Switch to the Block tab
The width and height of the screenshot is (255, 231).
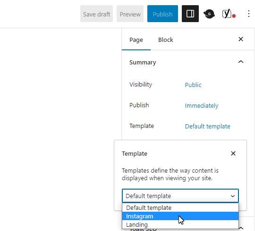click(x=166, y=40)
